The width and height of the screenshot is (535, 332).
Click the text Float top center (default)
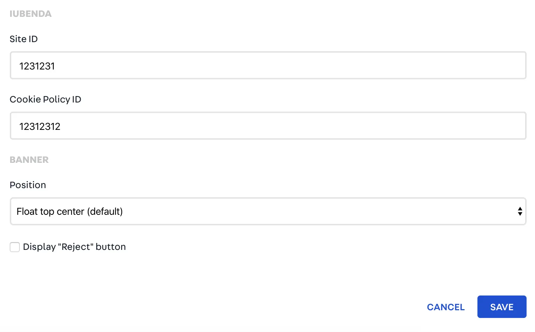click(x=69, y=211)
